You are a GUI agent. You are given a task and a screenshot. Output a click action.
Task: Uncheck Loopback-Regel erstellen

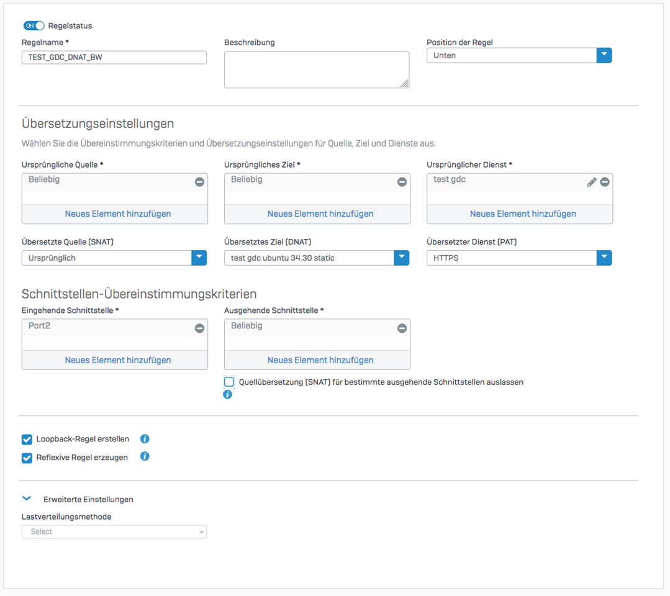(27, 440)
